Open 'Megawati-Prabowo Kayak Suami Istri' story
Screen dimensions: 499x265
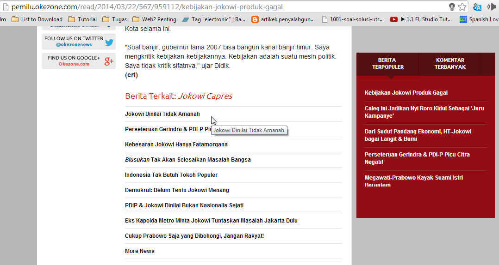click(x=414, y=181)
